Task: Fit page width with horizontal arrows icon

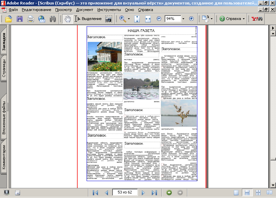Action: click(x=148, y=19)
